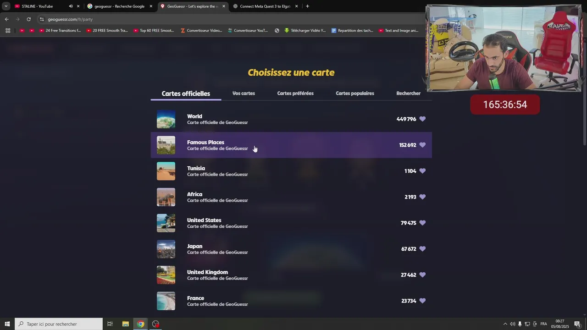Select the Africa map thumbnail
This screenshot has height=330, width=587.
tap(166, 197)
